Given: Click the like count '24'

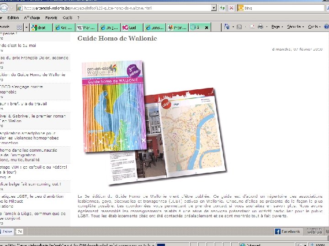Looking at the screenshot, I should click(x=20, y=231).
